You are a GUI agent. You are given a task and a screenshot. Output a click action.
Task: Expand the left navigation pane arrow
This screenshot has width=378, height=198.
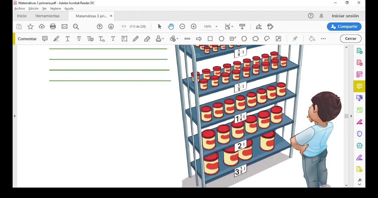pyautogui.click(x=15, y=116)
